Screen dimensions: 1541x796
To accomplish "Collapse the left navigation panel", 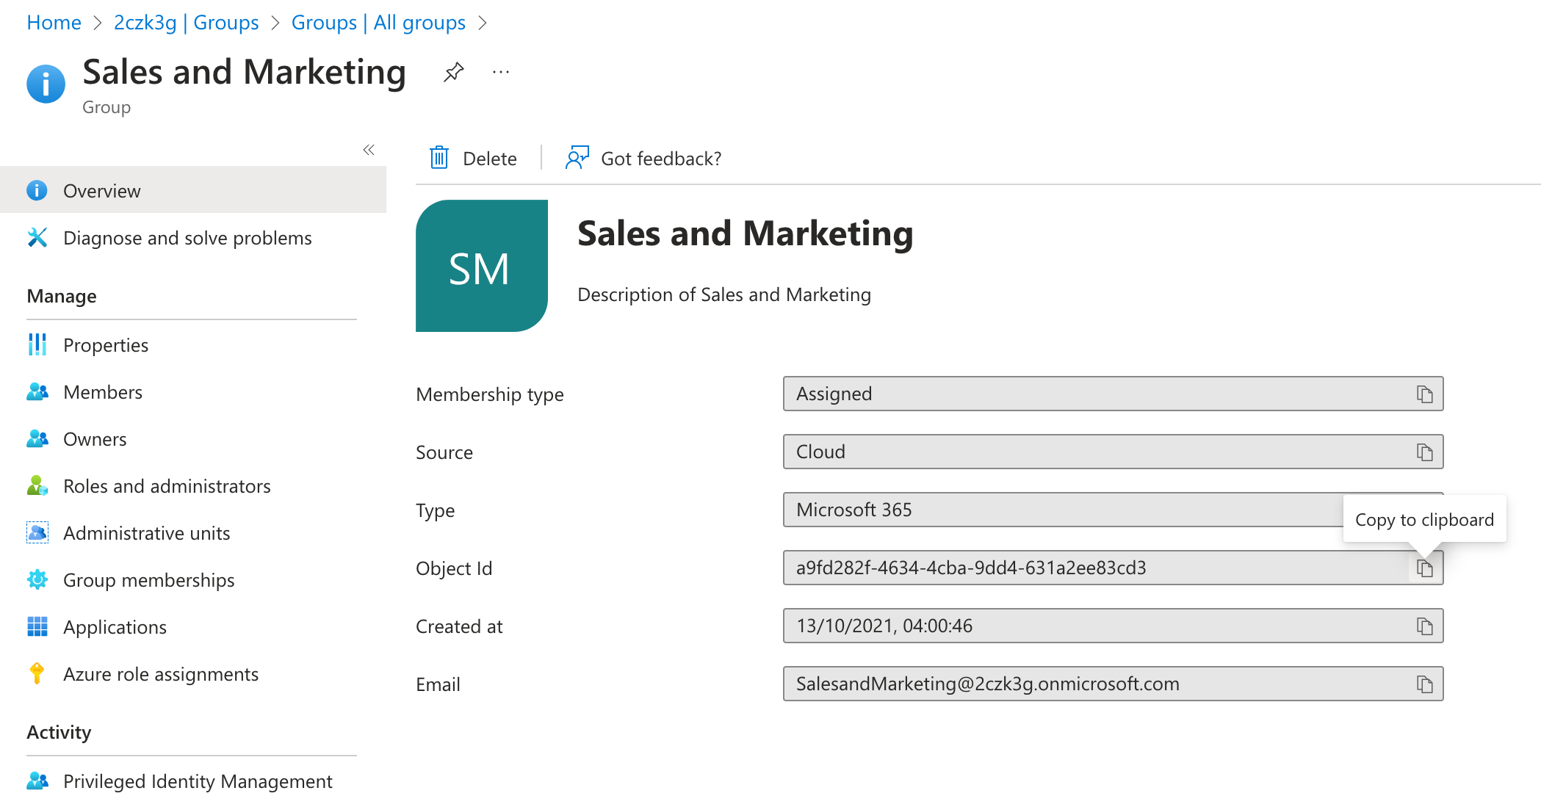I will [x=369, y=149].
